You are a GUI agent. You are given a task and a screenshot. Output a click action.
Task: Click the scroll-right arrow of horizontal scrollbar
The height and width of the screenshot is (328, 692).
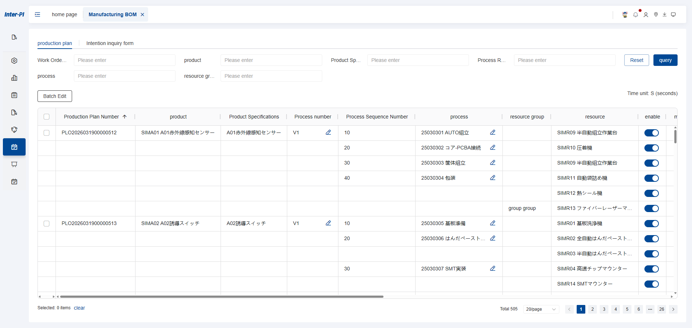[671, 297]
